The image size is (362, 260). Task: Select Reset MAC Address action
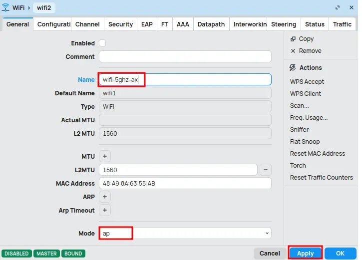317,154
